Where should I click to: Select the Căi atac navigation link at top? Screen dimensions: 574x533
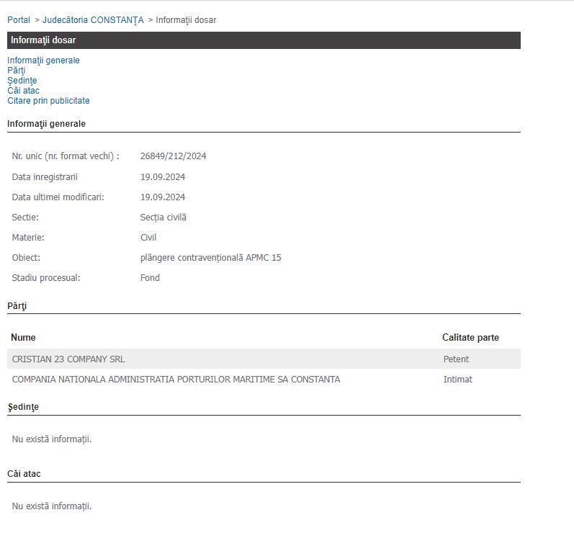pos(23,91)
